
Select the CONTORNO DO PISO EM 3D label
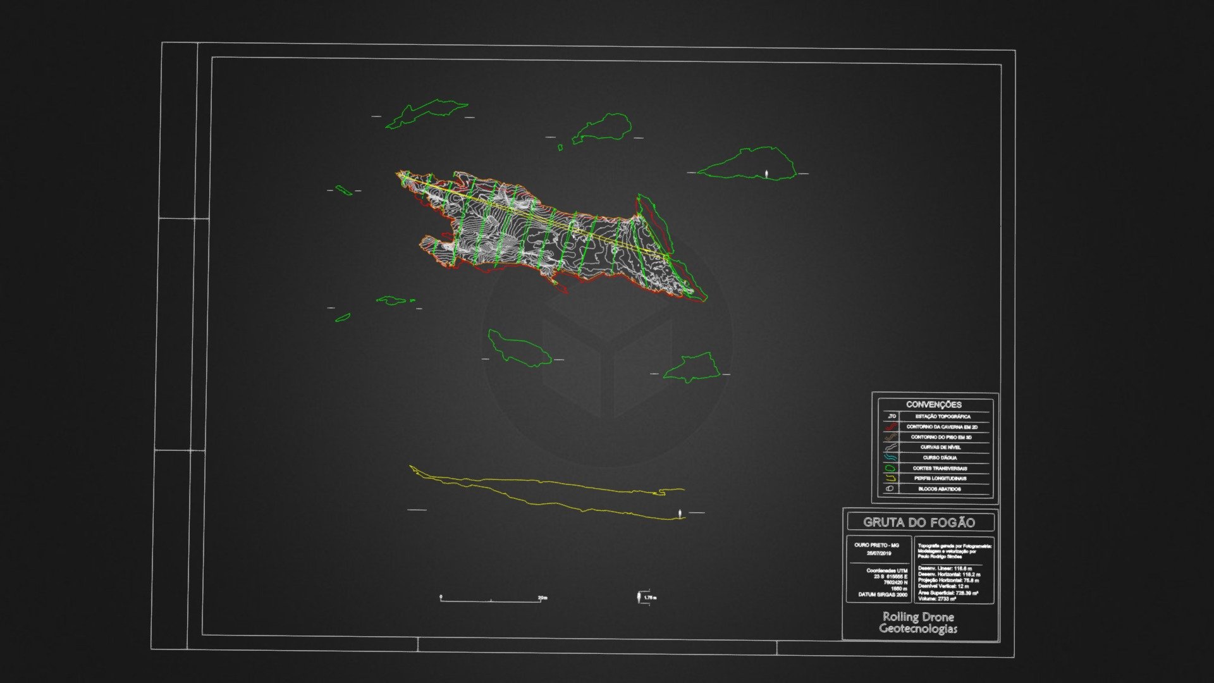point(941,437)
